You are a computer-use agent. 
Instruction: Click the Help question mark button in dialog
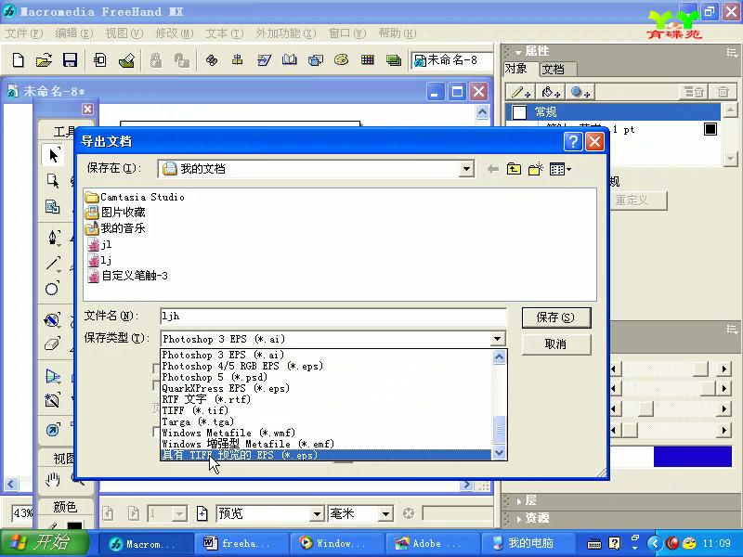[573, 141]
